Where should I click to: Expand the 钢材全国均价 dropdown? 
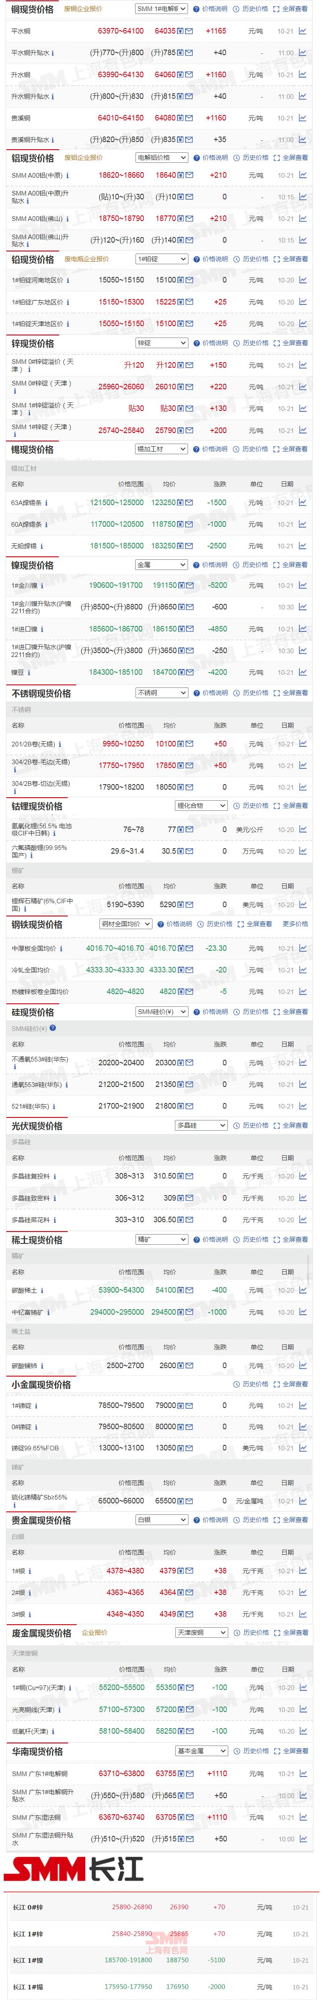[125, 924]
